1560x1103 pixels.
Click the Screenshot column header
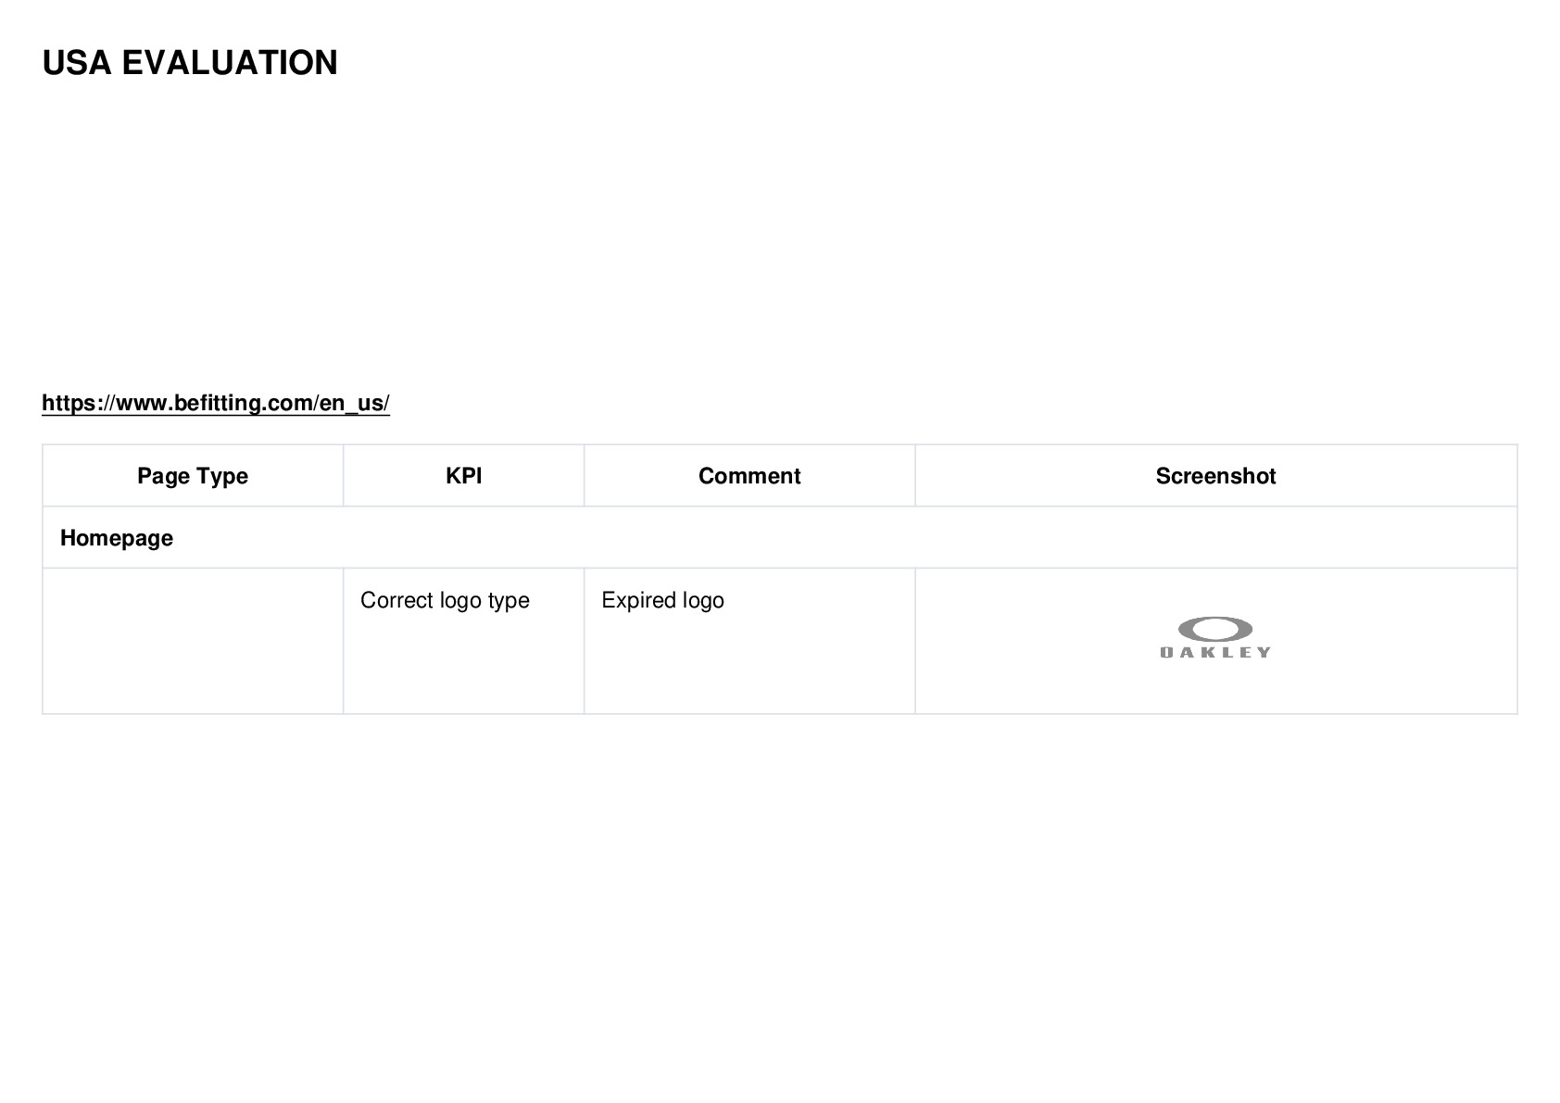tap(1215, 476)
